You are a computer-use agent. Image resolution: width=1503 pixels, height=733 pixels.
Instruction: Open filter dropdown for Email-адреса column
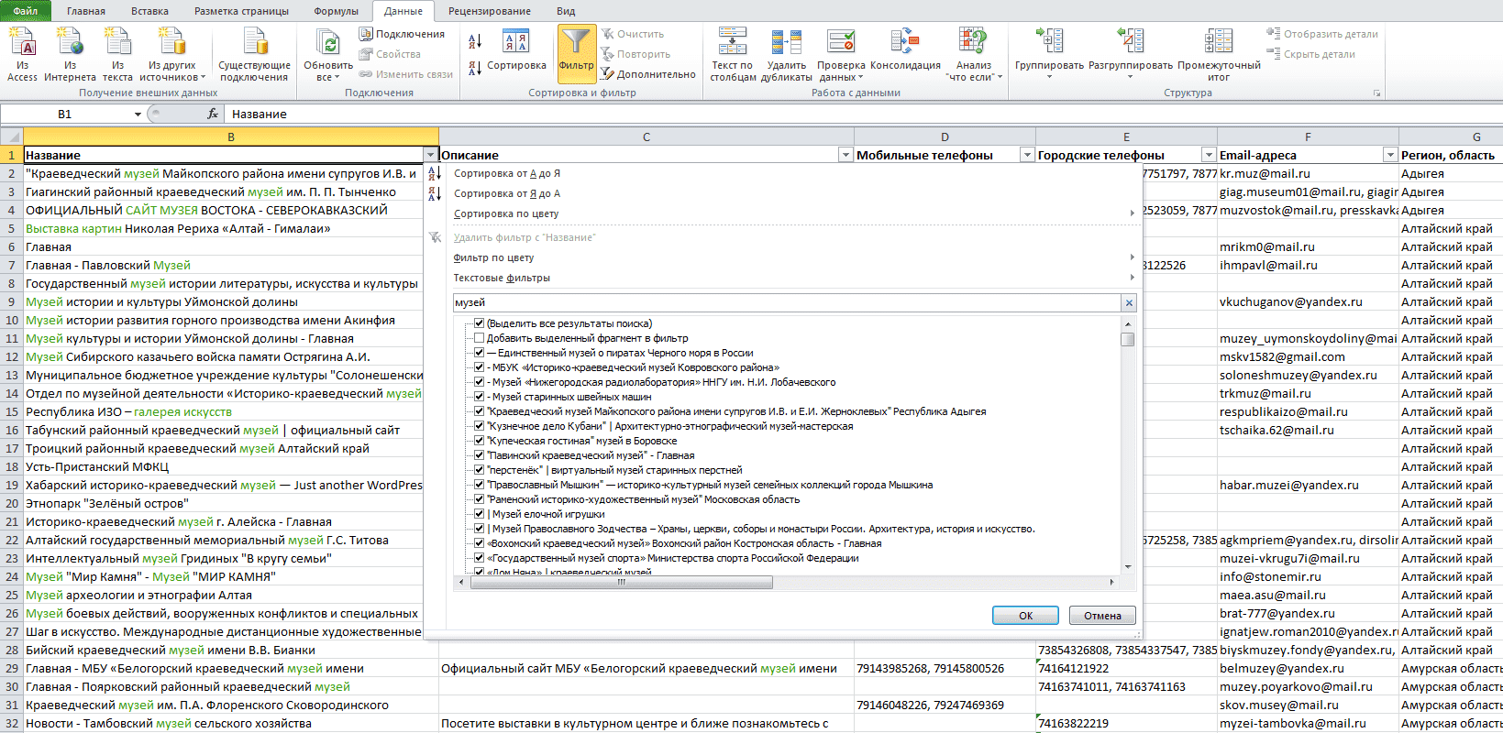[x=1390, y=155]
